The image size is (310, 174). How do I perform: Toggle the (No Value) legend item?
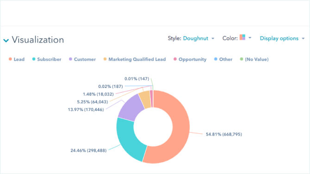pyautogui.click(x=254, y=59)
